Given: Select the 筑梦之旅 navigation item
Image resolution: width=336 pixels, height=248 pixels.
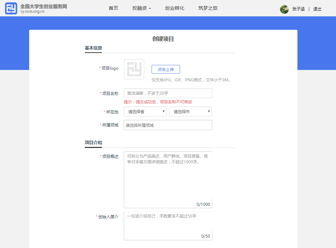Looking at the screenshot, I should coord(208,8).
